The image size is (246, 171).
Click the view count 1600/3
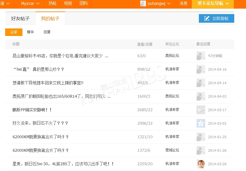tap(144, 96)
